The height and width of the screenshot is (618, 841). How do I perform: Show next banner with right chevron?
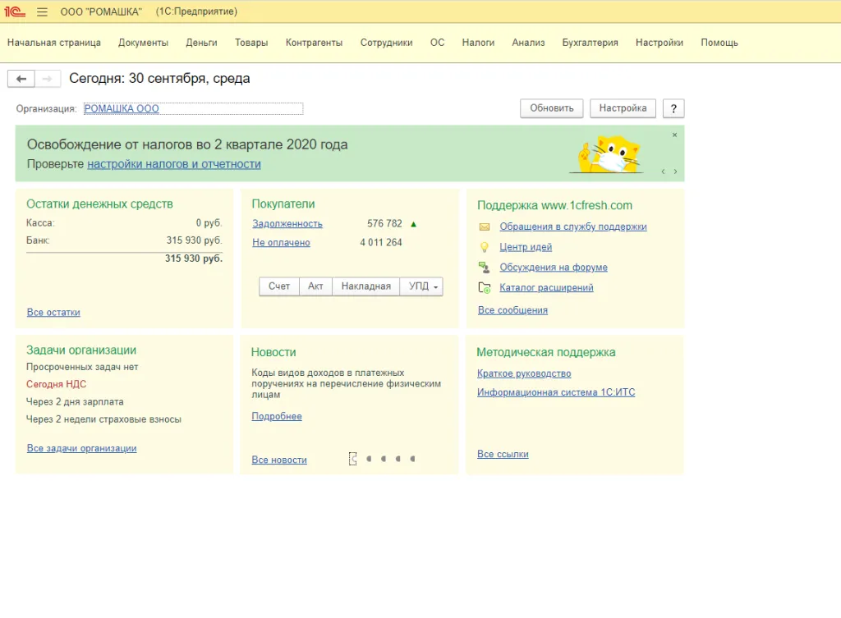(x=674, y=172)
